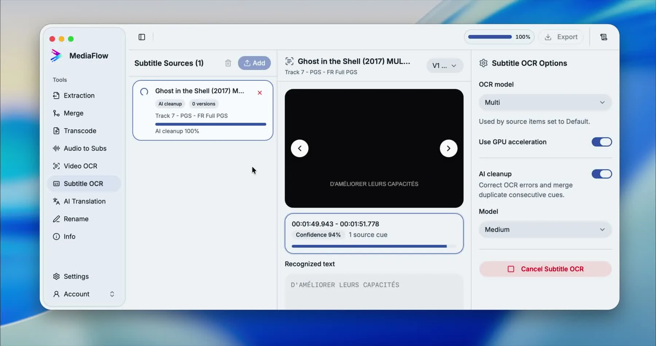Click 'Track 7 - PGS - FR Full PGS' under the preview title
The height and width of the screenshot is (346, 656).
point(321,72)
